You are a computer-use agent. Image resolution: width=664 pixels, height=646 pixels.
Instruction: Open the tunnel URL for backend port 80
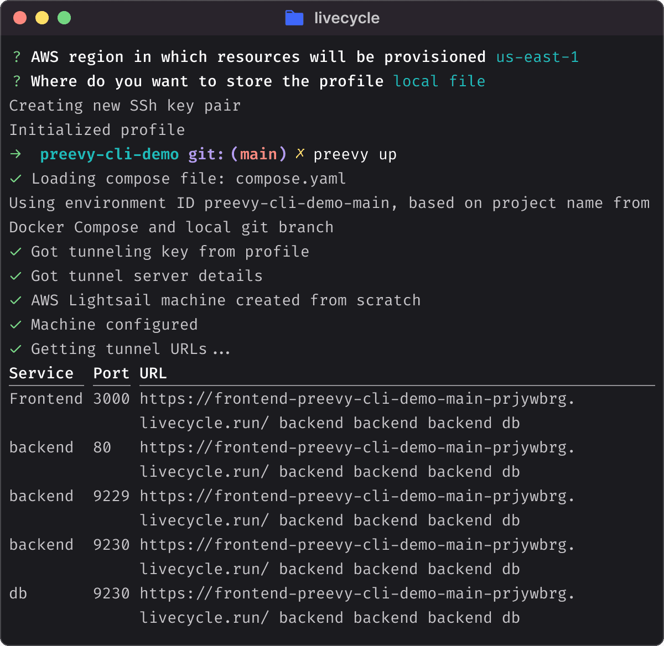(x=357, y=460)
